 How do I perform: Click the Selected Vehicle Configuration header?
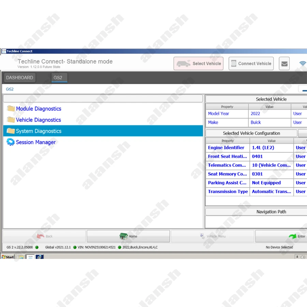pyautogui.click(x=251, y=133)
